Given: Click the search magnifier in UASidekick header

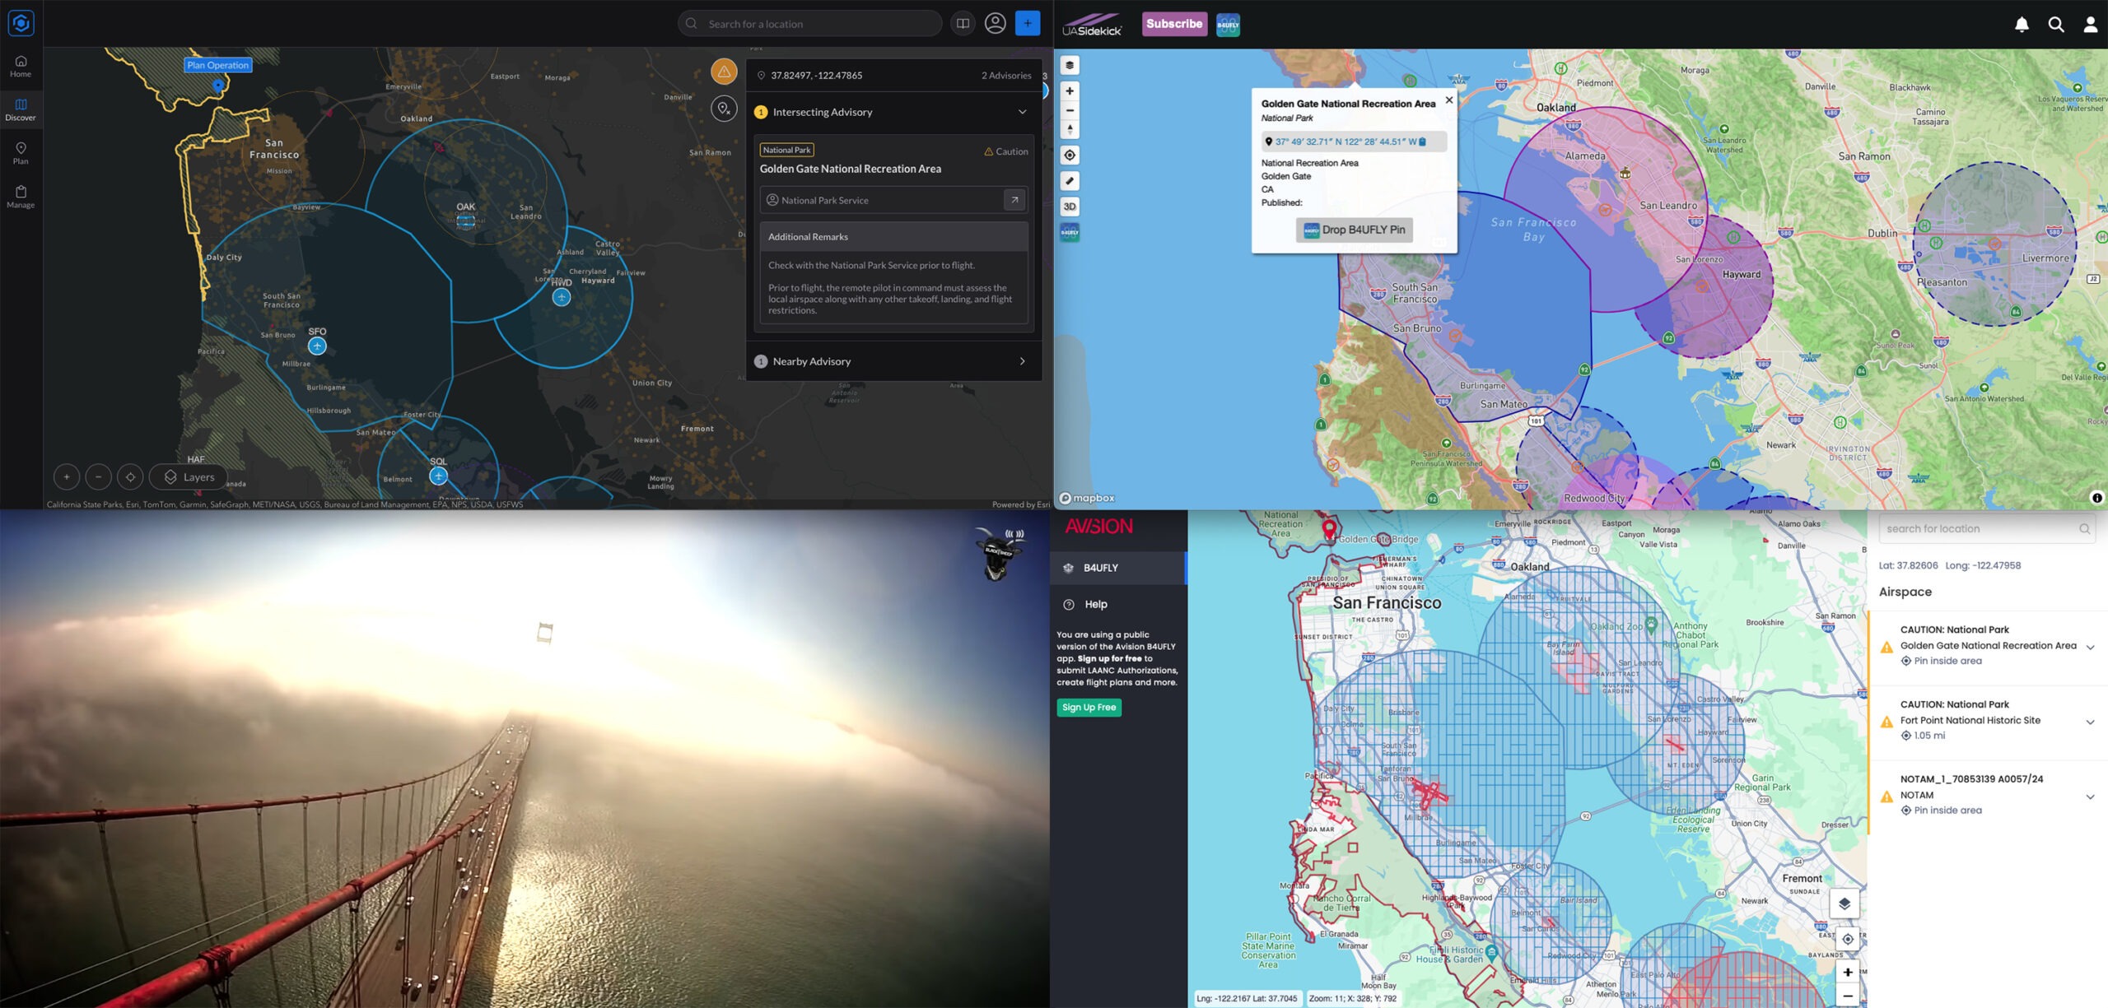Looking at the screenshot, I should (2056, 25).
